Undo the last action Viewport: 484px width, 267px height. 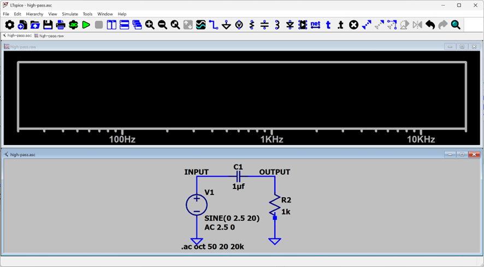coord(430,25)
